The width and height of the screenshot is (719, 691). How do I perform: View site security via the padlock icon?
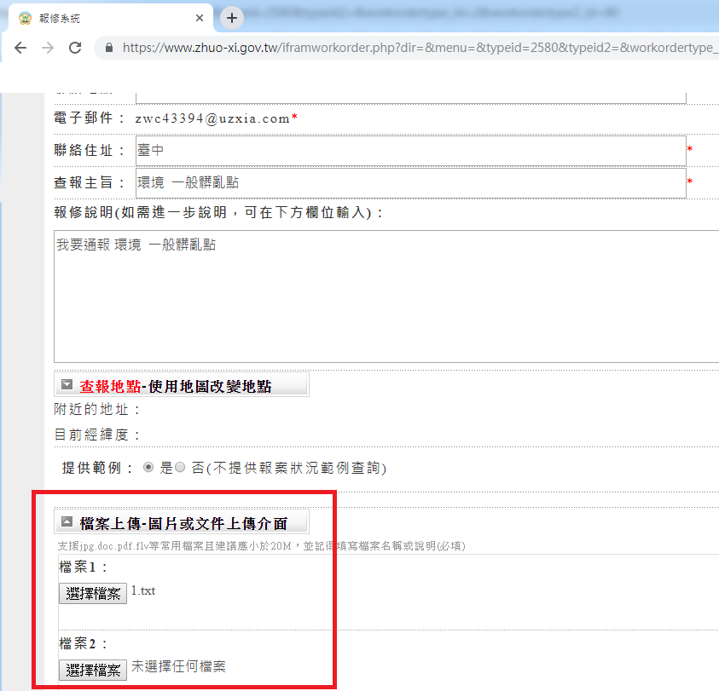(x=109, y=48)
